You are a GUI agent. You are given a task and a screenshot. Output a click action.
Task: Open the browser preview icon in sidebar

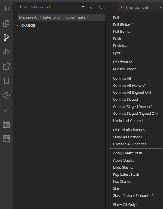pyautogui.click(x=6, y=139)
